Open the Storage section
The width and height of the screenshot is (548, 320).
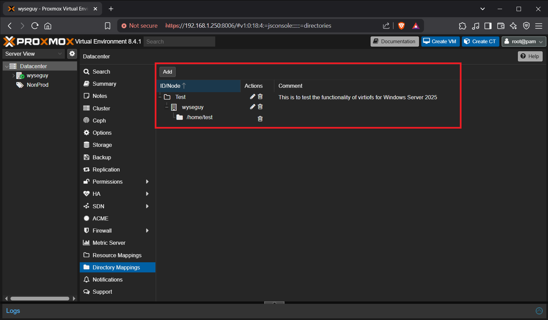pos(118,145)
